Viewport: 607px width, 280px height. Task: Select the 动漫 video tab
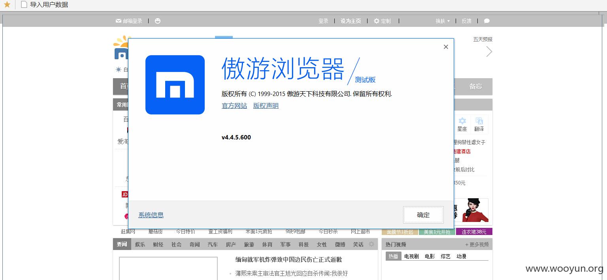(x=461, y=256)
